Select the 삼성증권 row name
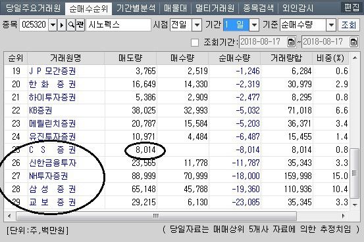This screenshot has width=364, height=242. pos(52,190)
